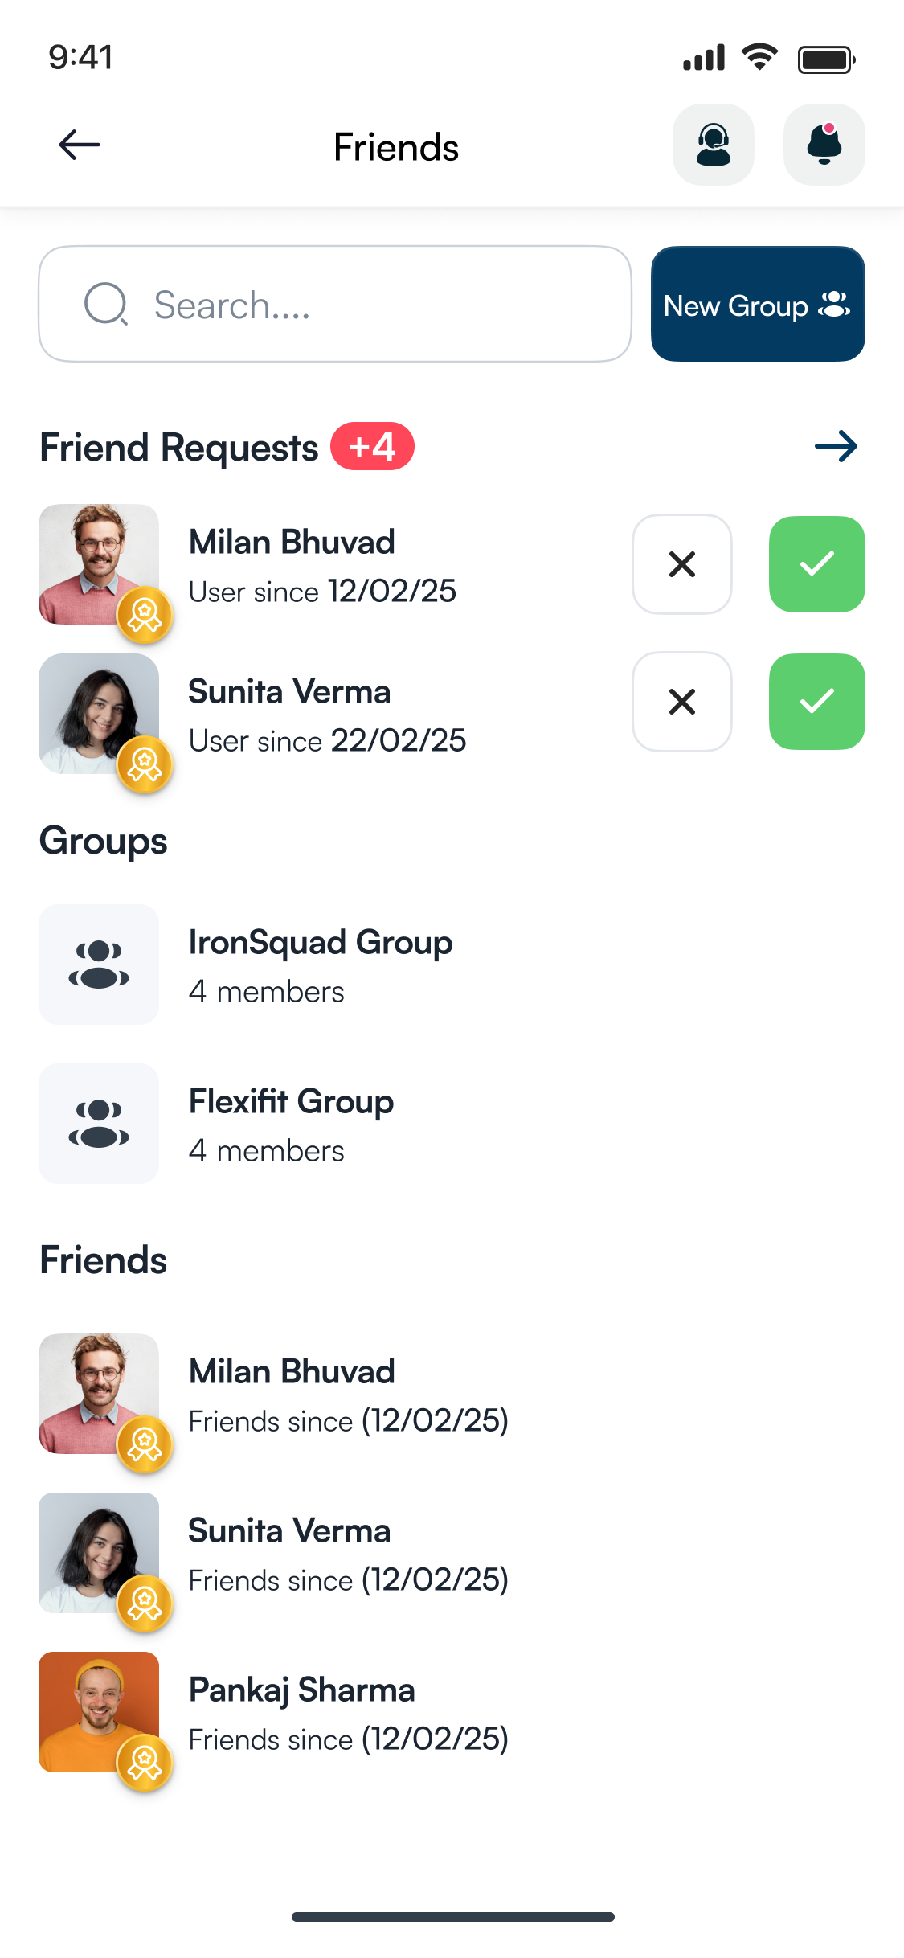Open notifications bell icon
Viewport: 904px width, 1958px height.
point(824,145)
